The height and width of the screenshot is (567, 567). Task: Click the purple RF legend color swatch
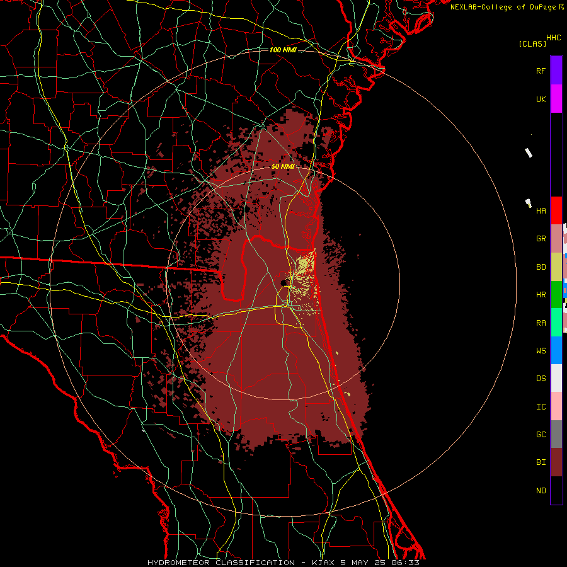click(556, 71)
